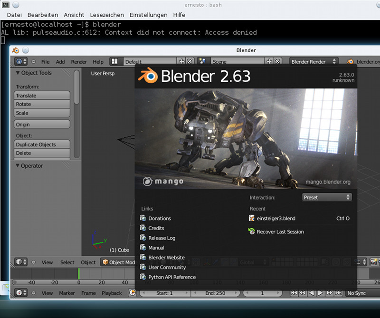The width and height of the screenshot is (380, 318).
Task: Click the current frame field showing 1
Action: [x=263, y=293]
